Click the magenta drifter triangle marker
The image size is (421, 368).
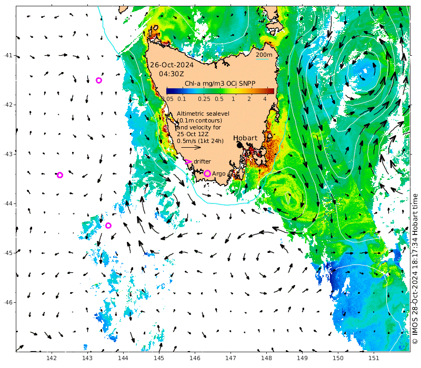point(188,161)
